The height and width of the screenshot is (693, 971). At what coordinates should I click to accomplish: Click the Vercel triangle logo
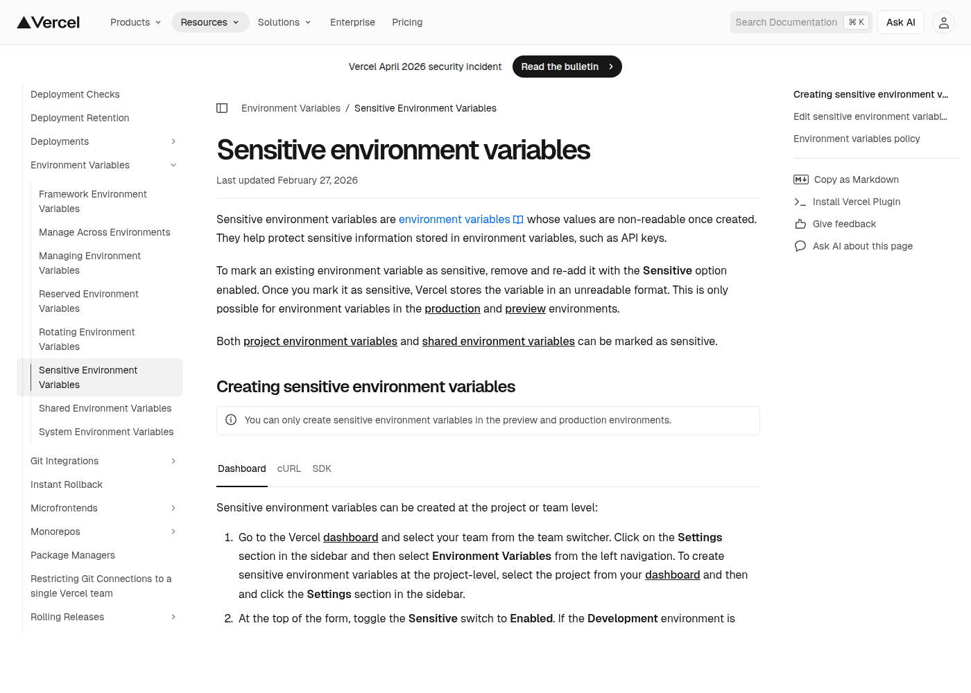26,21
